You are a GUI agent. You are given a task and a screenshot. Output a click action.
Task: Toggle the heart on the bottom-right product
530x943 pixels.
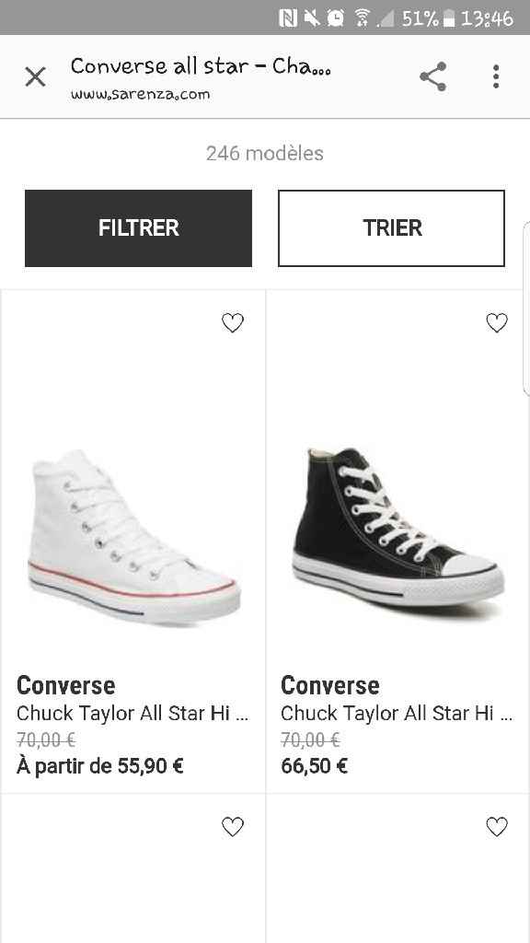pyautogui.click(x=497, y=826)
